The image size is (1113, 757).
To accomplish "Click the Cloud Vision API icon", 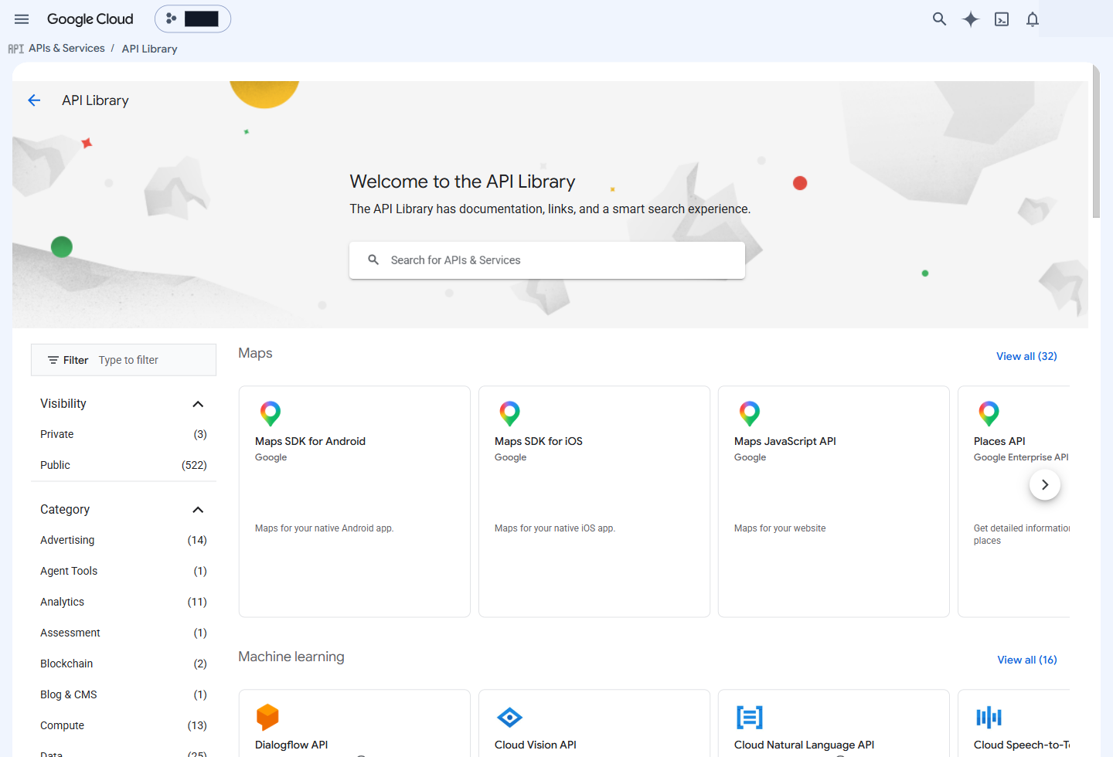I will (510, 718).
